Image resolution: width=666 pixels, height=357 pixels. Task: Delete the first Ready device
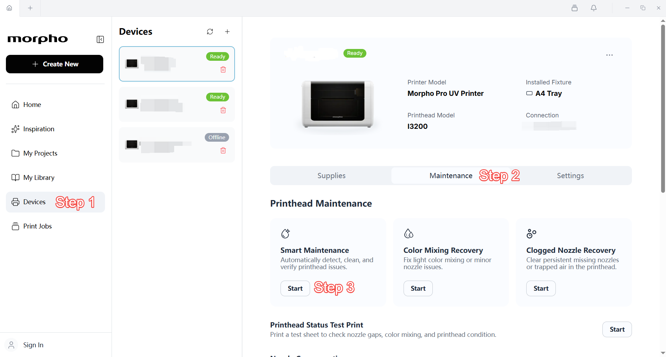[x=223, y=70]
